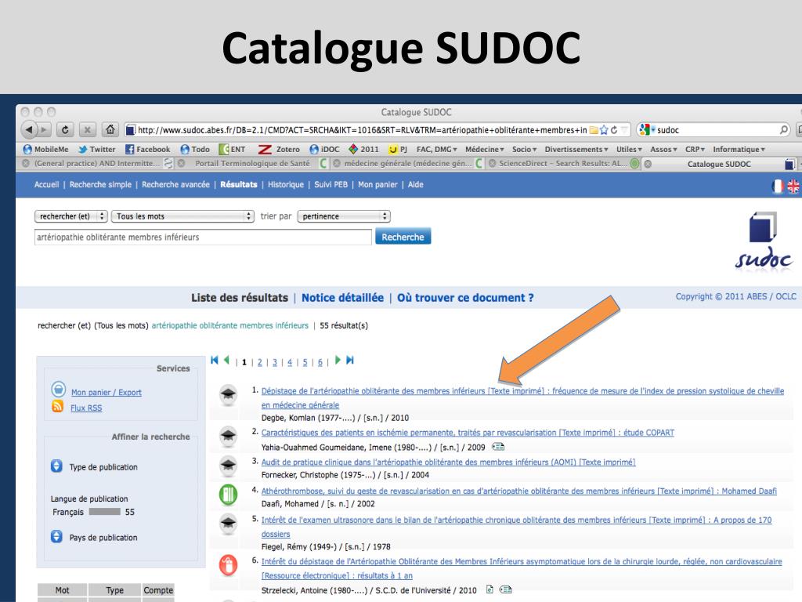802x602 pixels.
Task: Open result 1 'Dépistage de l'artériopathie oblitérante' link
Action: coord(522,397)
